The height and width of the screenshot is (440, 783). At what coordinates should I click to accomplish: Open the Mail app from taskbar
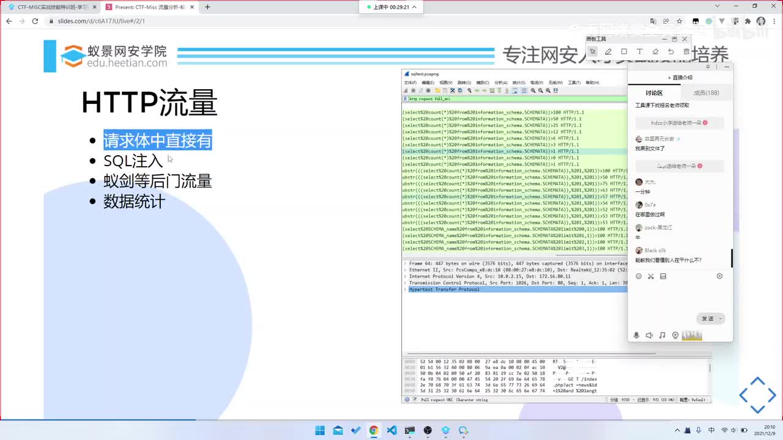pos(338,430)
